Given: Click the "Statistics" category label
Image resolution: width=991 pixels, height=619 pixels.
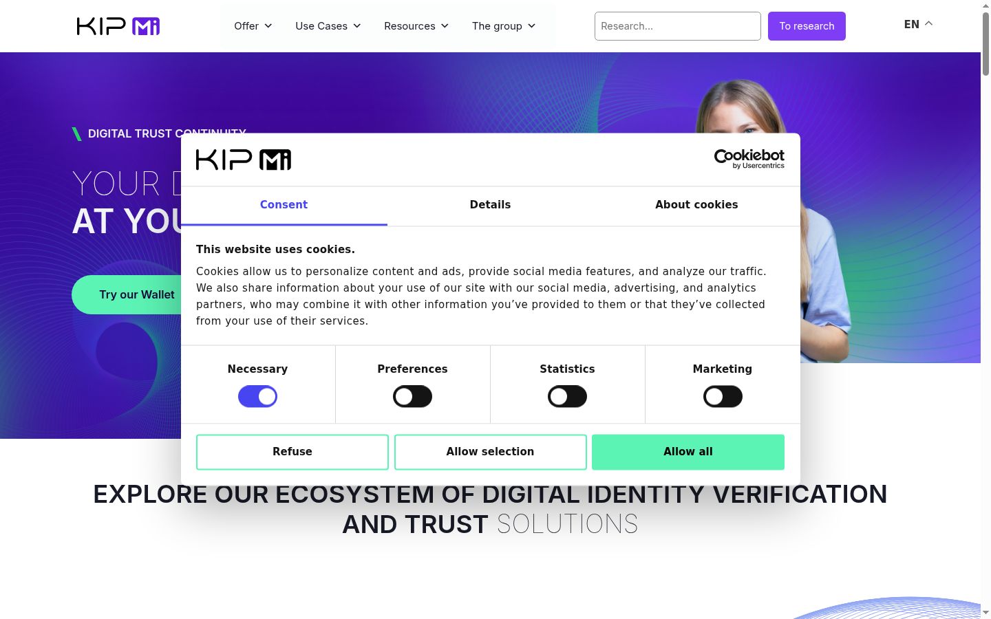Looking at the screenshot, I should [567, 369].
